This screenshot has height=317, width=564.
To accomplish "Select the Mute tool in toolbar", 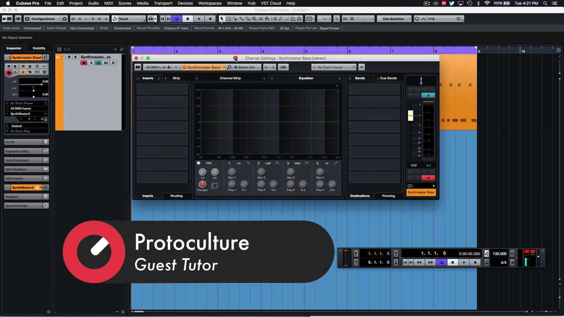I will tap(261, 19).
